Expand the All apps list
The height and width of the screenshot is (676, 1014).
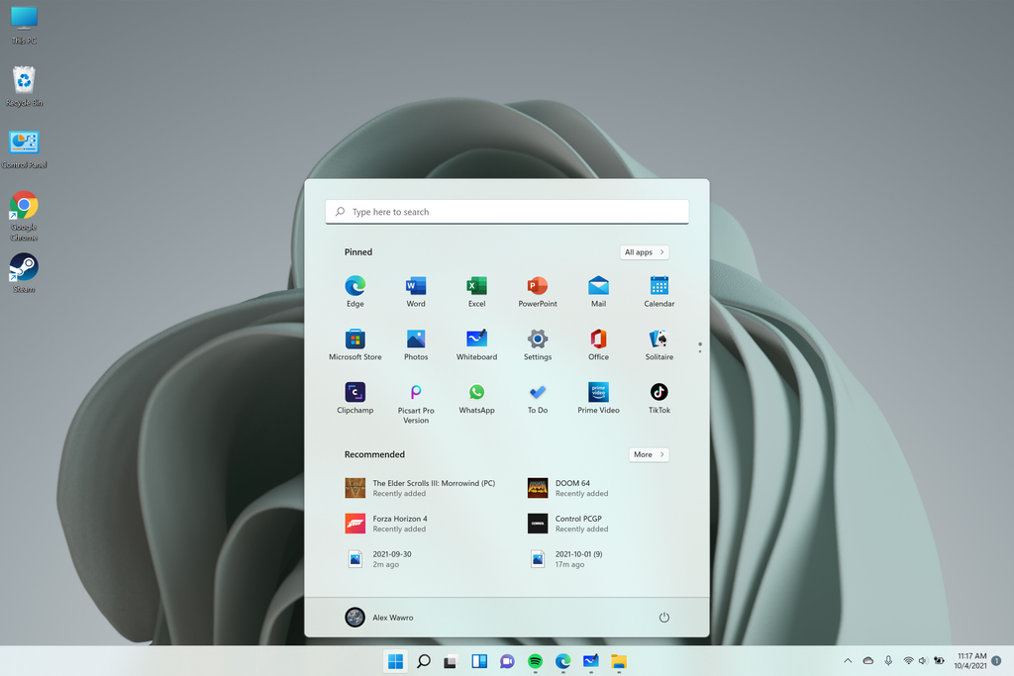644,251
